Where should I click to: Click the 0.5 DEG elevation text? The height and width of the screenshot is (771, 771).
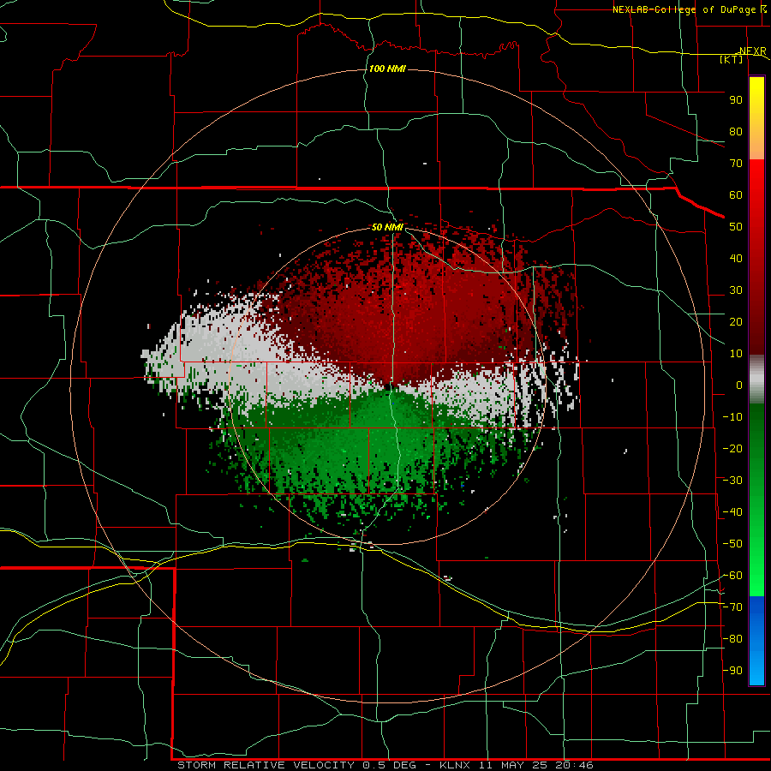390,765
